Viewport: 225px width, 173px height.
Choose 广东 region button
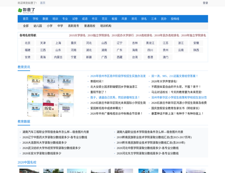(x=119, y=50)
